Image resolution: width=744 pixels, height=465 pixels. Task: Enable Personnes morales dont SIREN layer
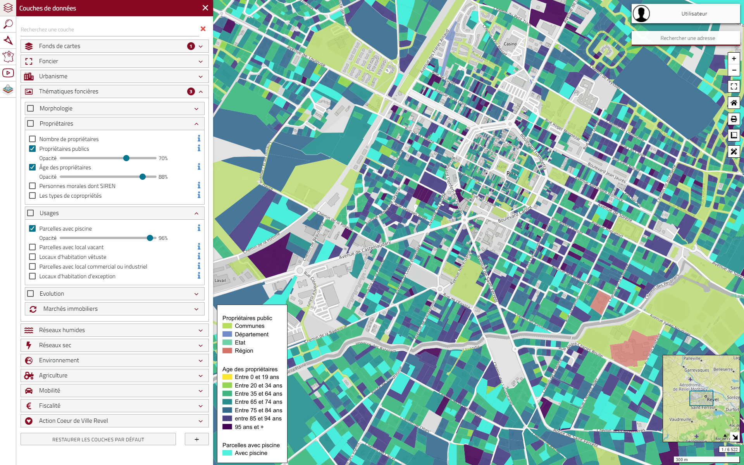tap(33, 186)
